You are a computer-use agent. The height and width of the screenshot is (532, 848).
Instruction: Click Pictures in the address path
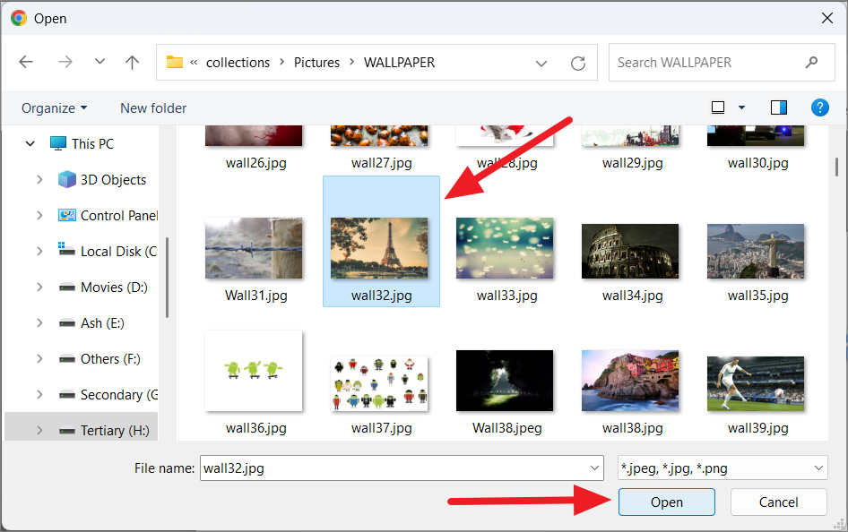point(317,63)
